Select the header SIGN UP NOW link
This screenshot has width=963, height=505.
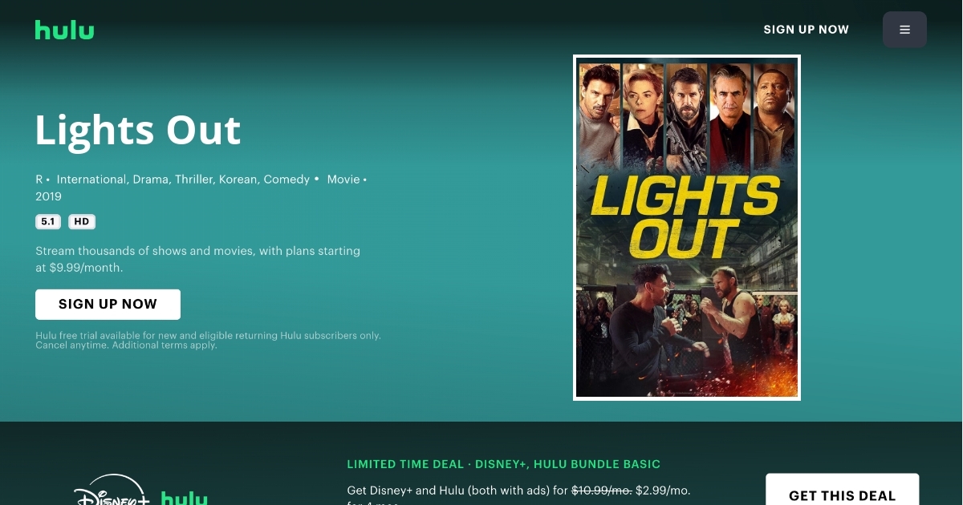tap(806, 30)
